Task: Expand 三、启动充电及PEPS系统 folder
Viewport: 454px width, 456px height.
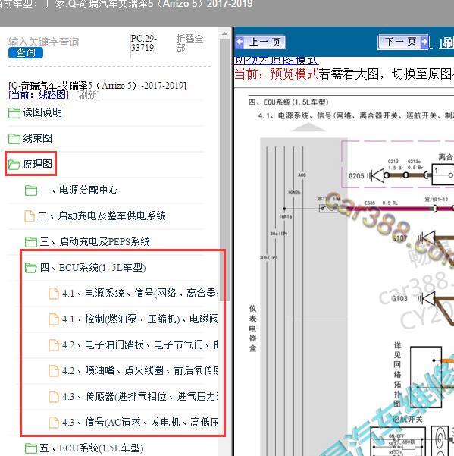Action: click(95, 242)
